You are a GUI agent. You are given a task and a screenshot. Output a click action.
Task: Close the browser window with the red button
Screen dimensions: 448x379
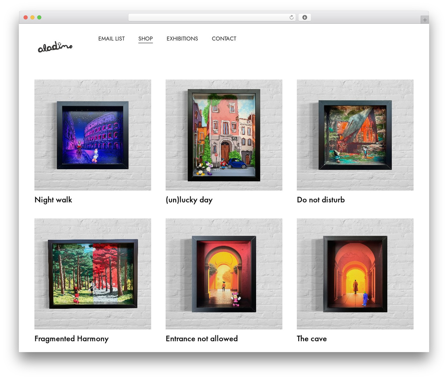point(26,17)
